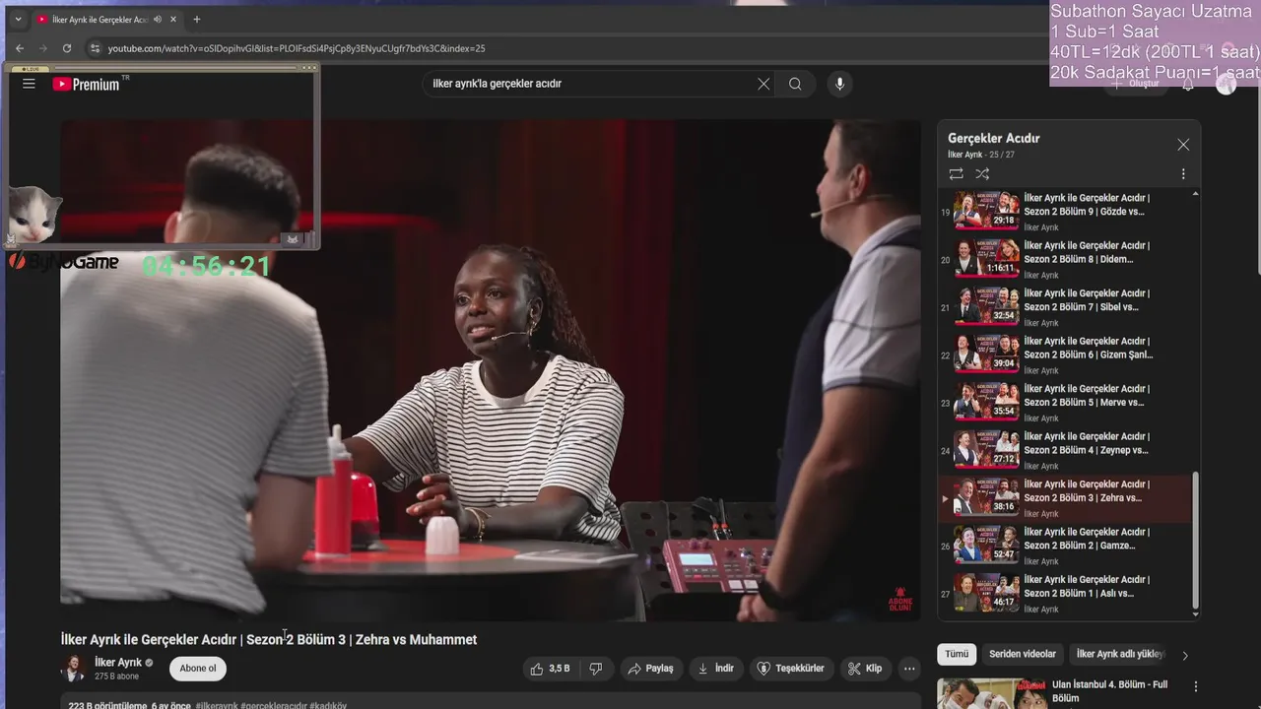Click the playlist panel scrollbar
The width and height of the screenshot is (1261, 709).
[x=1196, y=540]
